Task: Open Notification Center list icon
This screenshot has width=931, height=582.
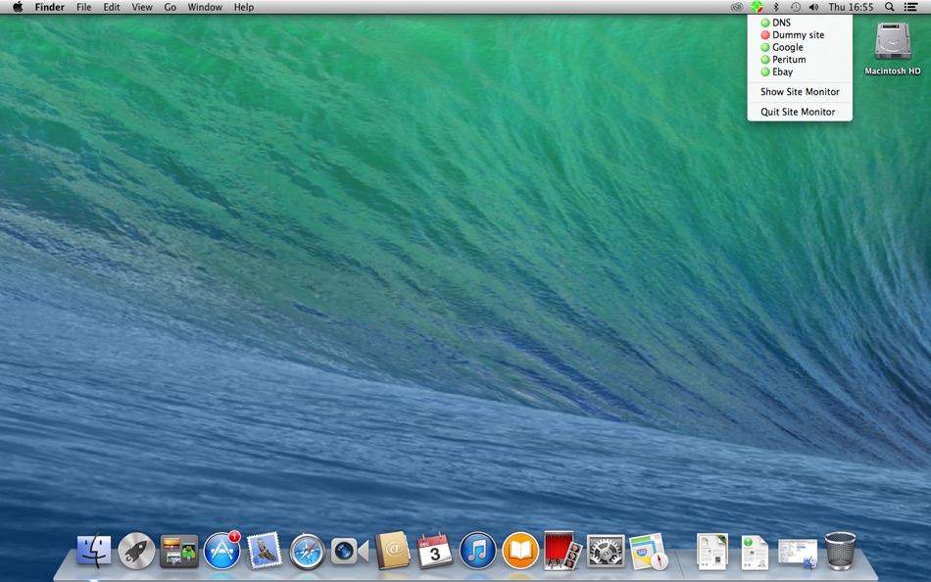Action: [910, 7]
